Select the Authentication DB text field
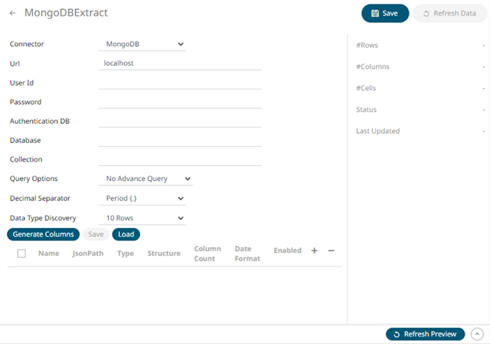This screenshot has height=344, width=490. pyautogui.click(x=180, y=121)
